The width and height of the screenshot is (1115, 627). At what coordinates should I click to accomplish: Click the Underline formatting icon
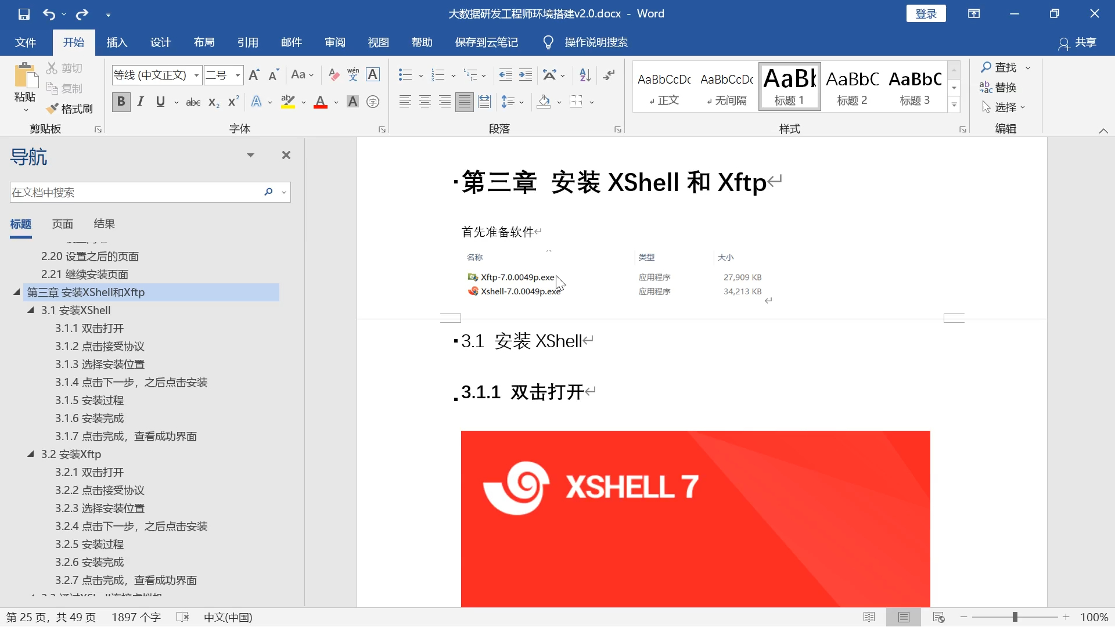(x=161, y=100)
